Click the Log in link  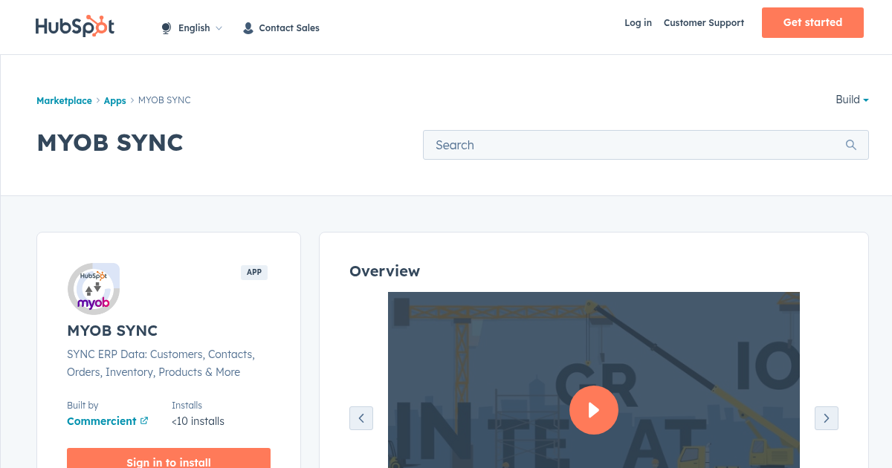[x=638, y=23]
